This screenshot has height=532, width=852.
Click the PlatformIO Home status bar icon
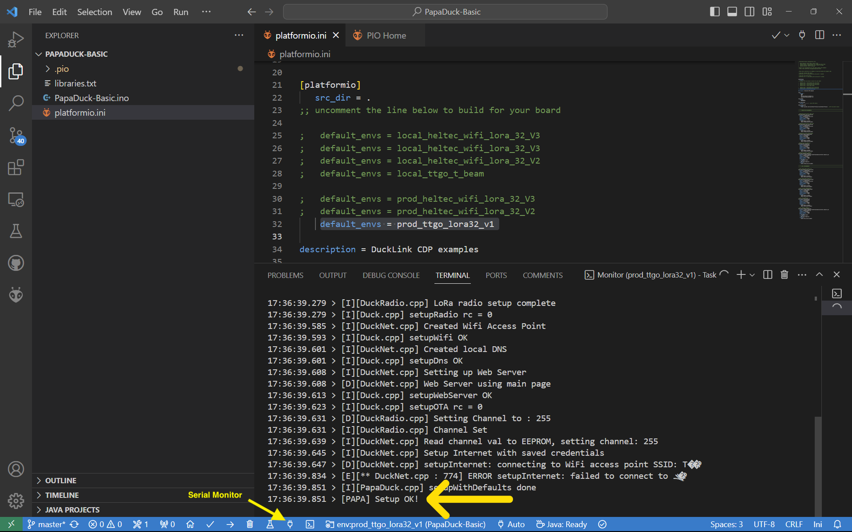pyautogui.click(x=190, y=524)
